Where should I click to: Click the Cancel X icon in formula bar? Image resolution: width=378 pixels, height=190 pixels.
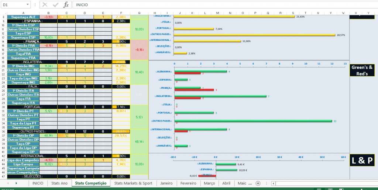point(45,4)
